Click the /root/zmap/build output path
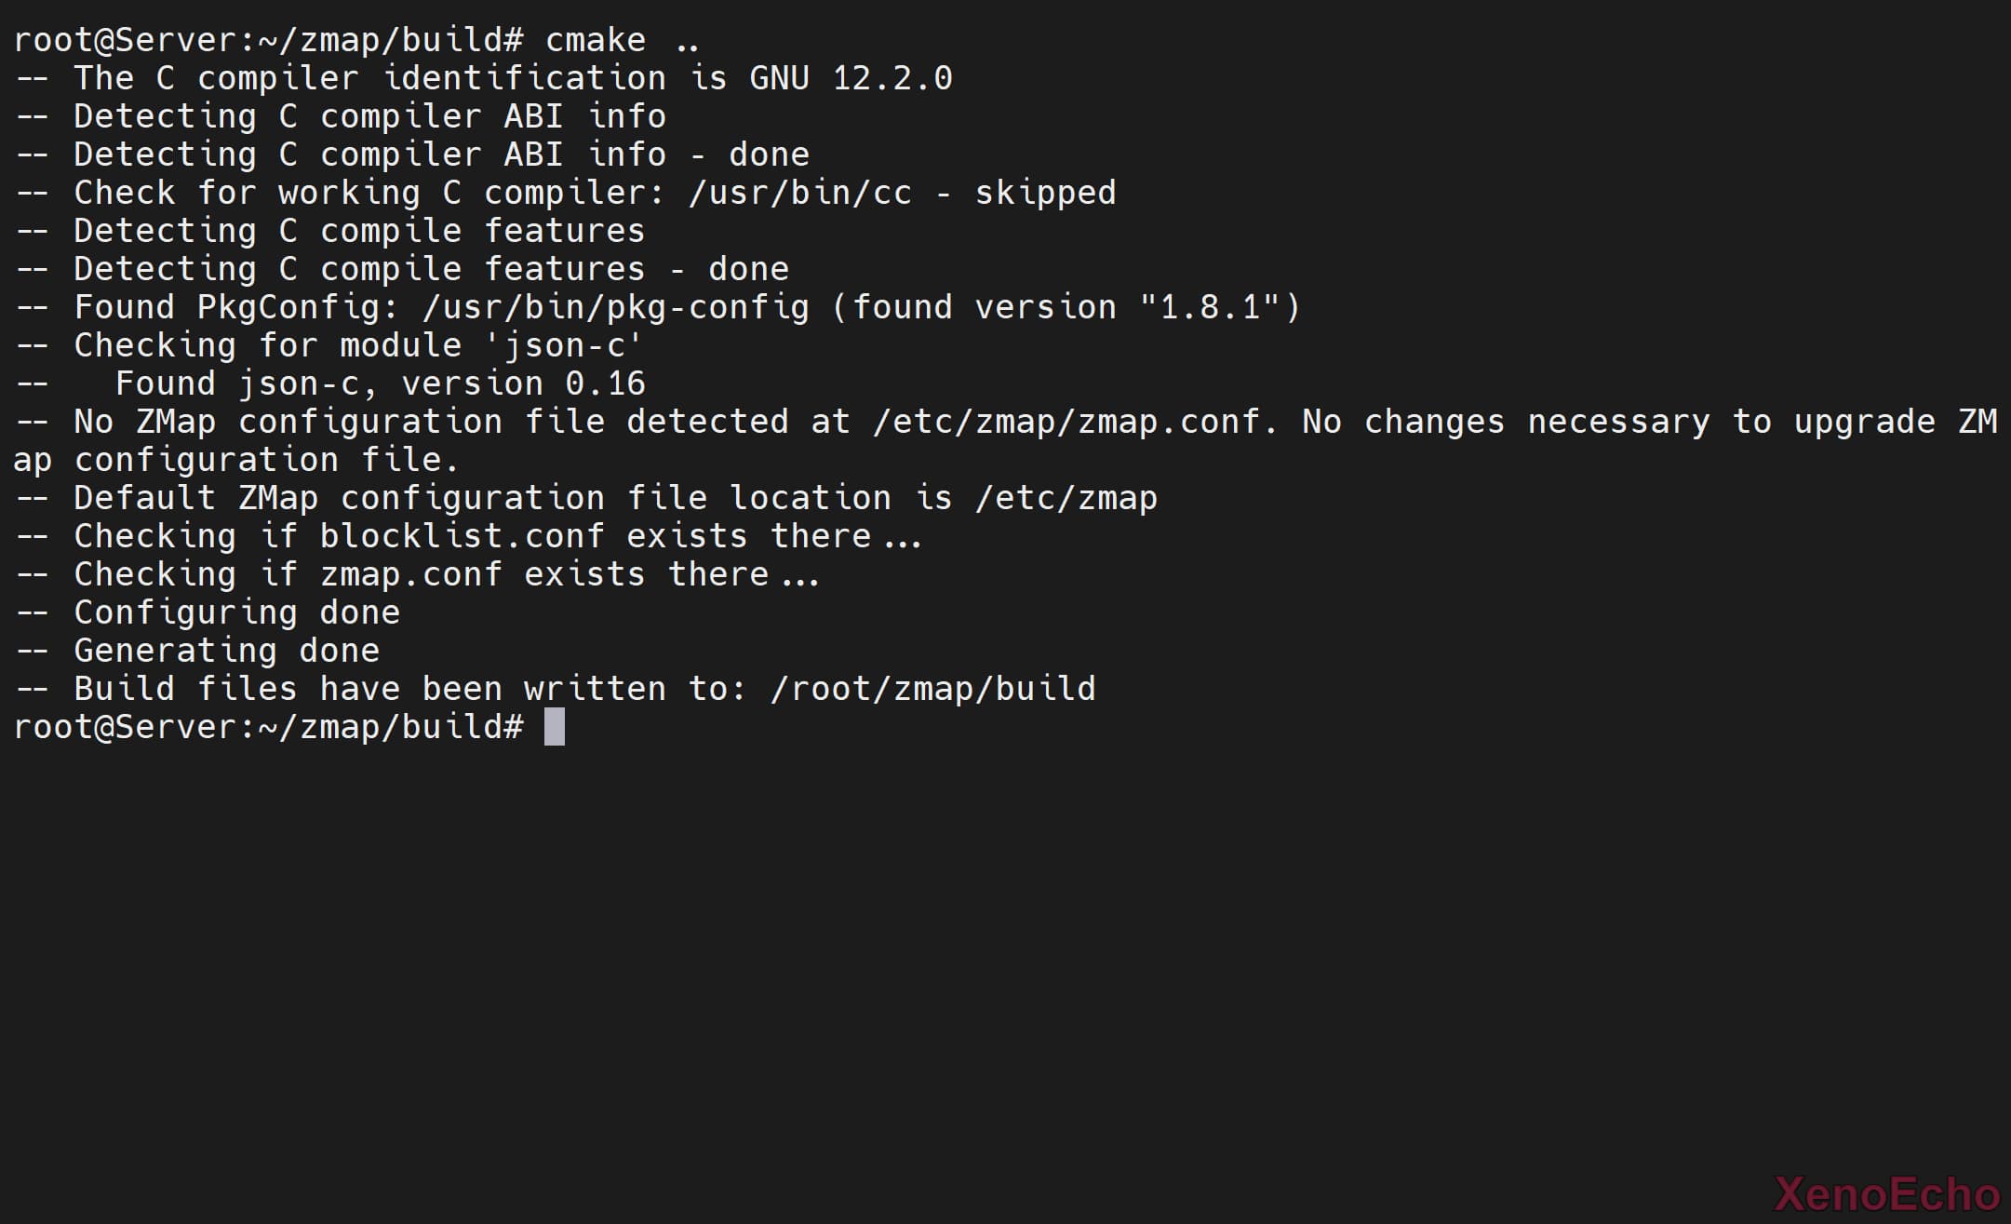The image size is (2011, 1224). 932,689
